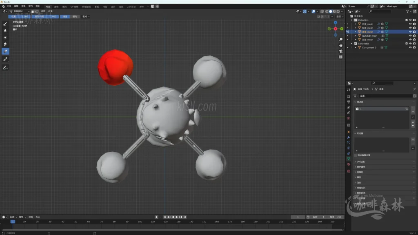The image size is (418, 235).
Task: Expand the 白蛋_mesh tree item
Action: coord(355,24)
